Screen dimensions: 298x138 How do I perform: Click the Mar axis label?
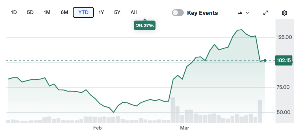point(185,128)
